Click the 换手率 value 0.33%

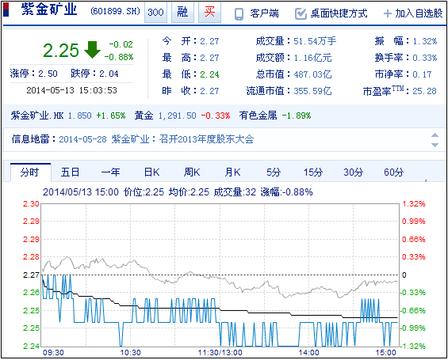[424, 58]
